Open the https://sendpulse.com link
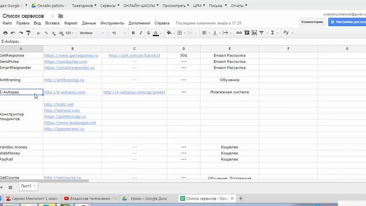Screen dimensions: 366x206 tap(66, 61)
